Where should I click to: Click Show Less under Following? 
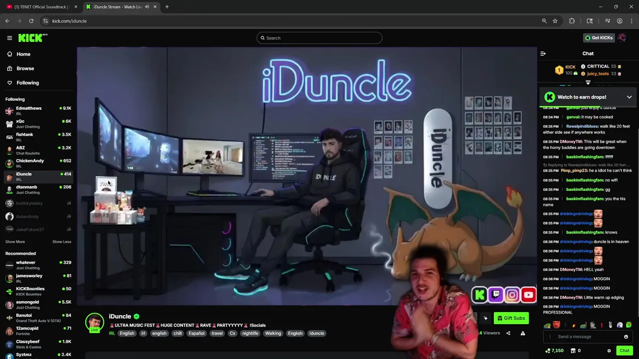coord(62,242)
